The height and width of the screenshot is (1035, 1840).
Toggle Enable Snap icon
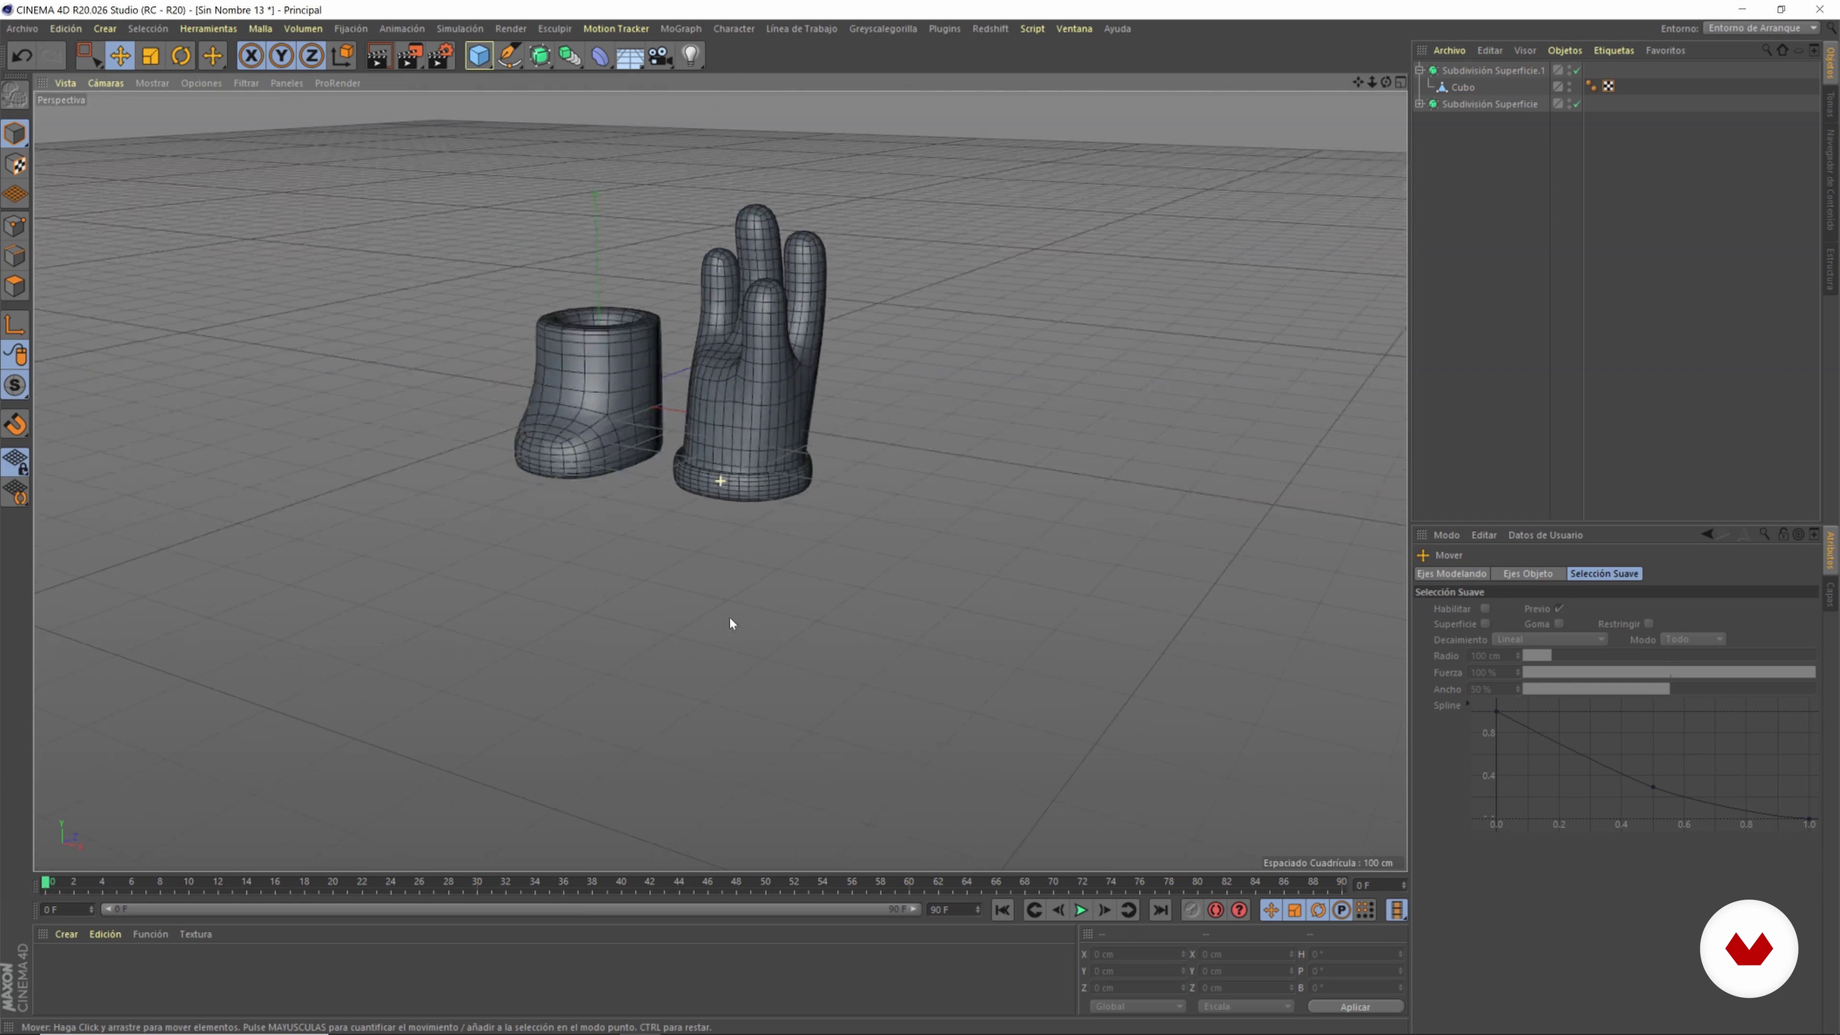pos(15,386)
